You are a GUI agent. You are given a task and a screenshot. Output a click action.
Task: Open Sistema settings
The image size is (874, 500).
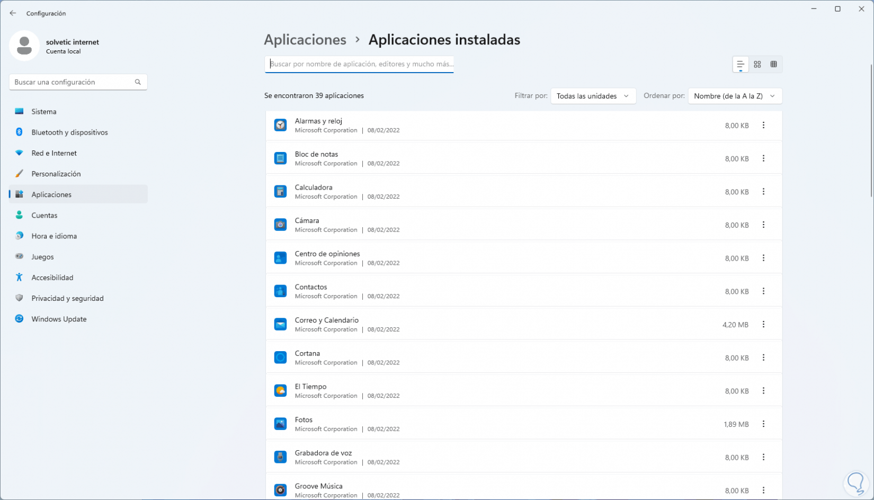78,112
